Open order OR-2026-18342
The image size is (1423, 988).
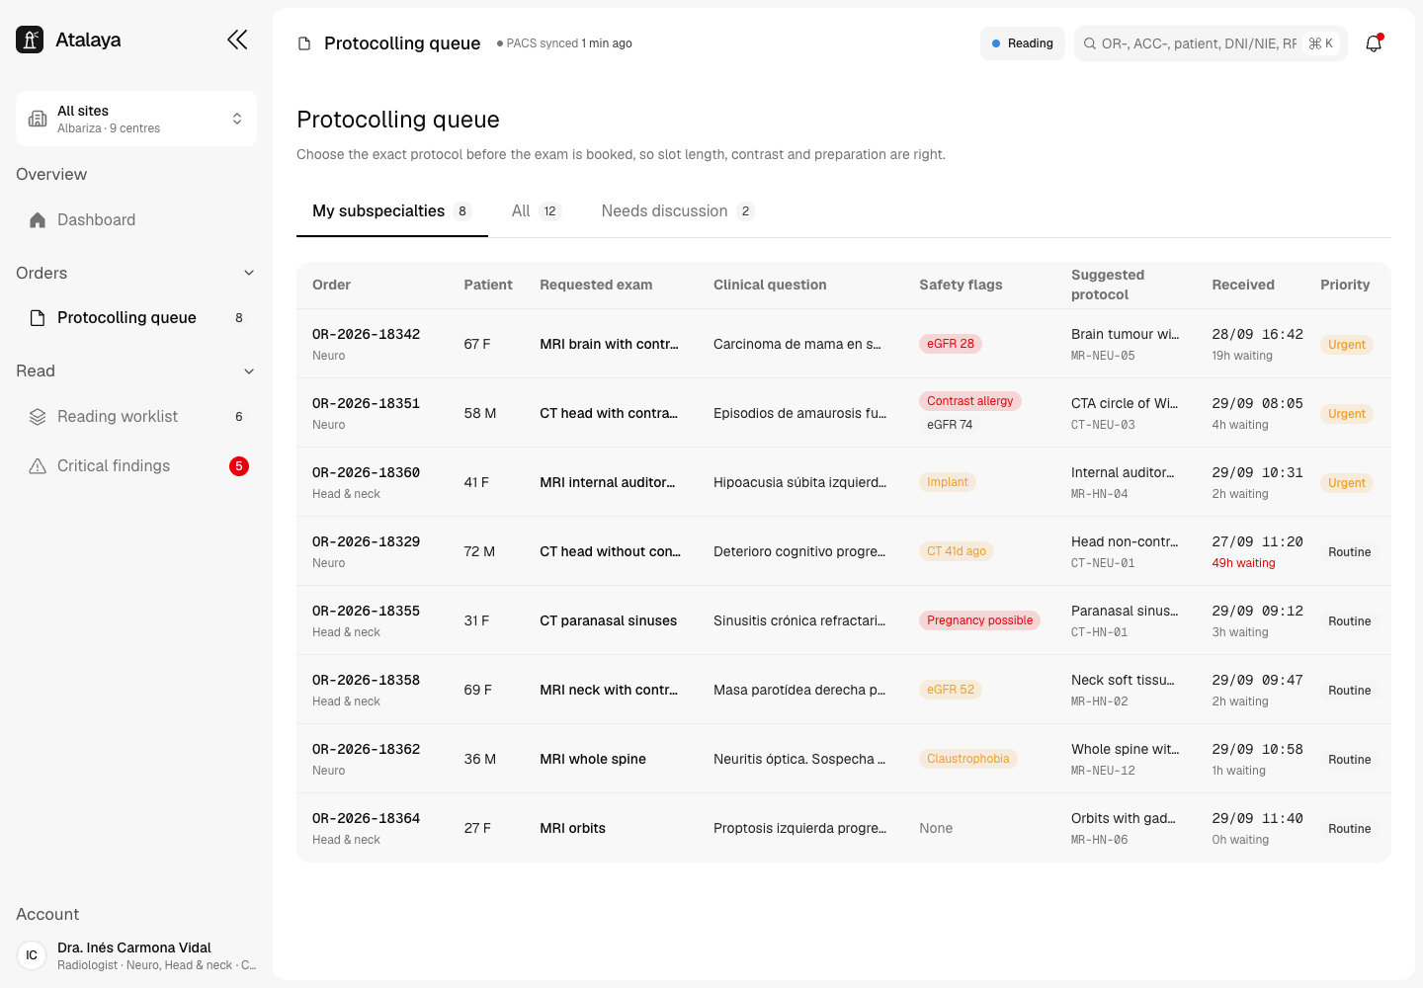pyautogui.click(x=366, y=334)
